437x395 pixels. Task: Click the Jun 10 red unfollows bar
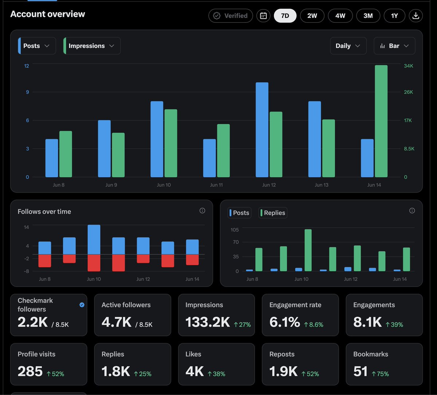point(94,263)
